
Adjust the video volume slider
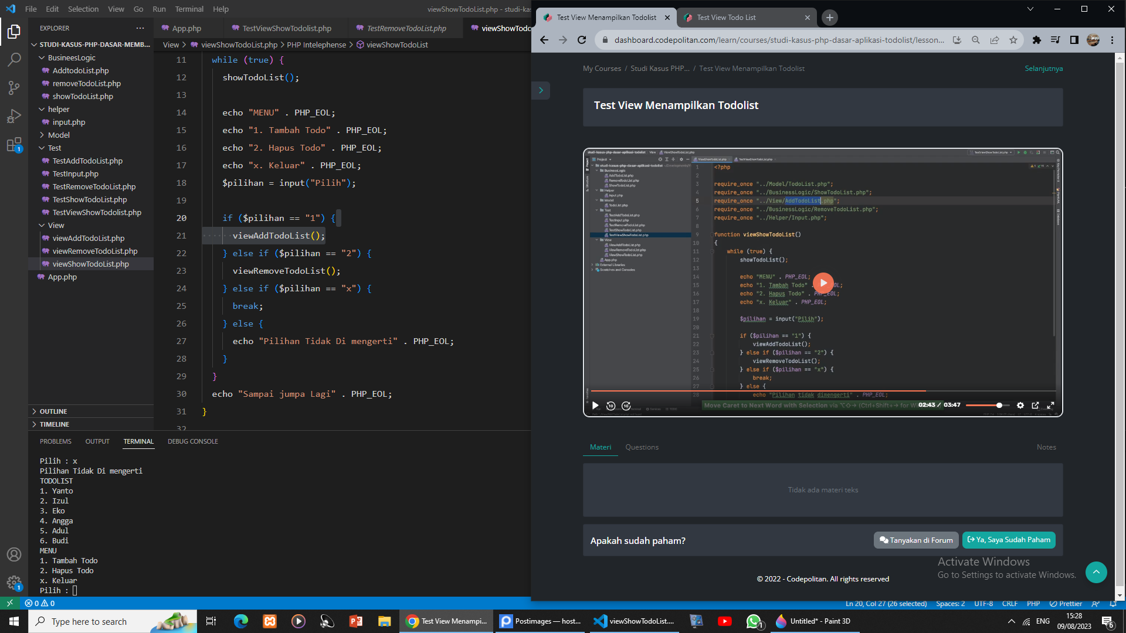(988, 406)
